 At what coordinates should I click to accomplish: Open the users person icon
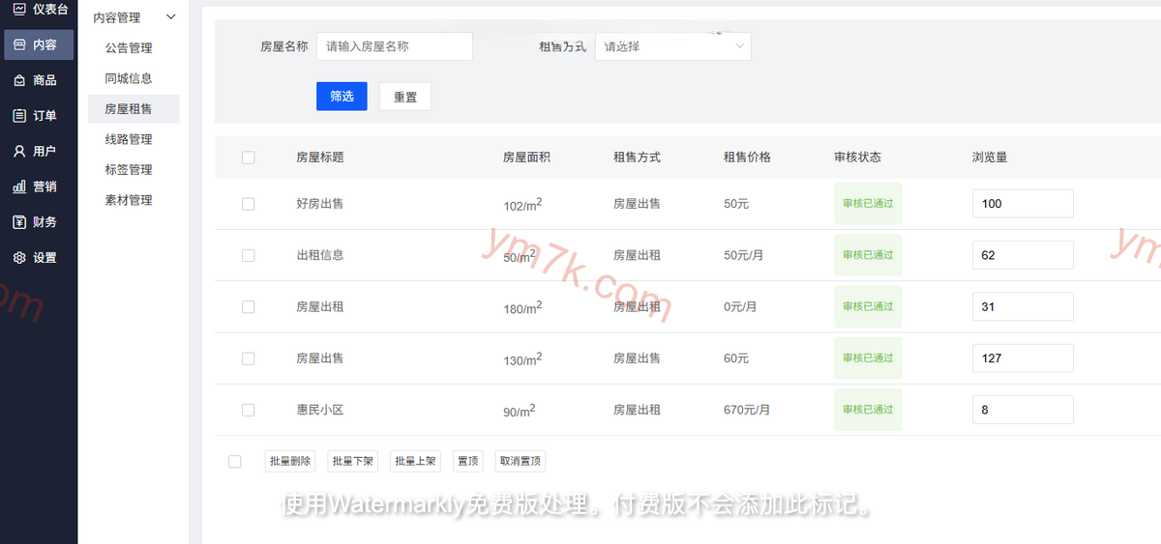click(19, 151)
